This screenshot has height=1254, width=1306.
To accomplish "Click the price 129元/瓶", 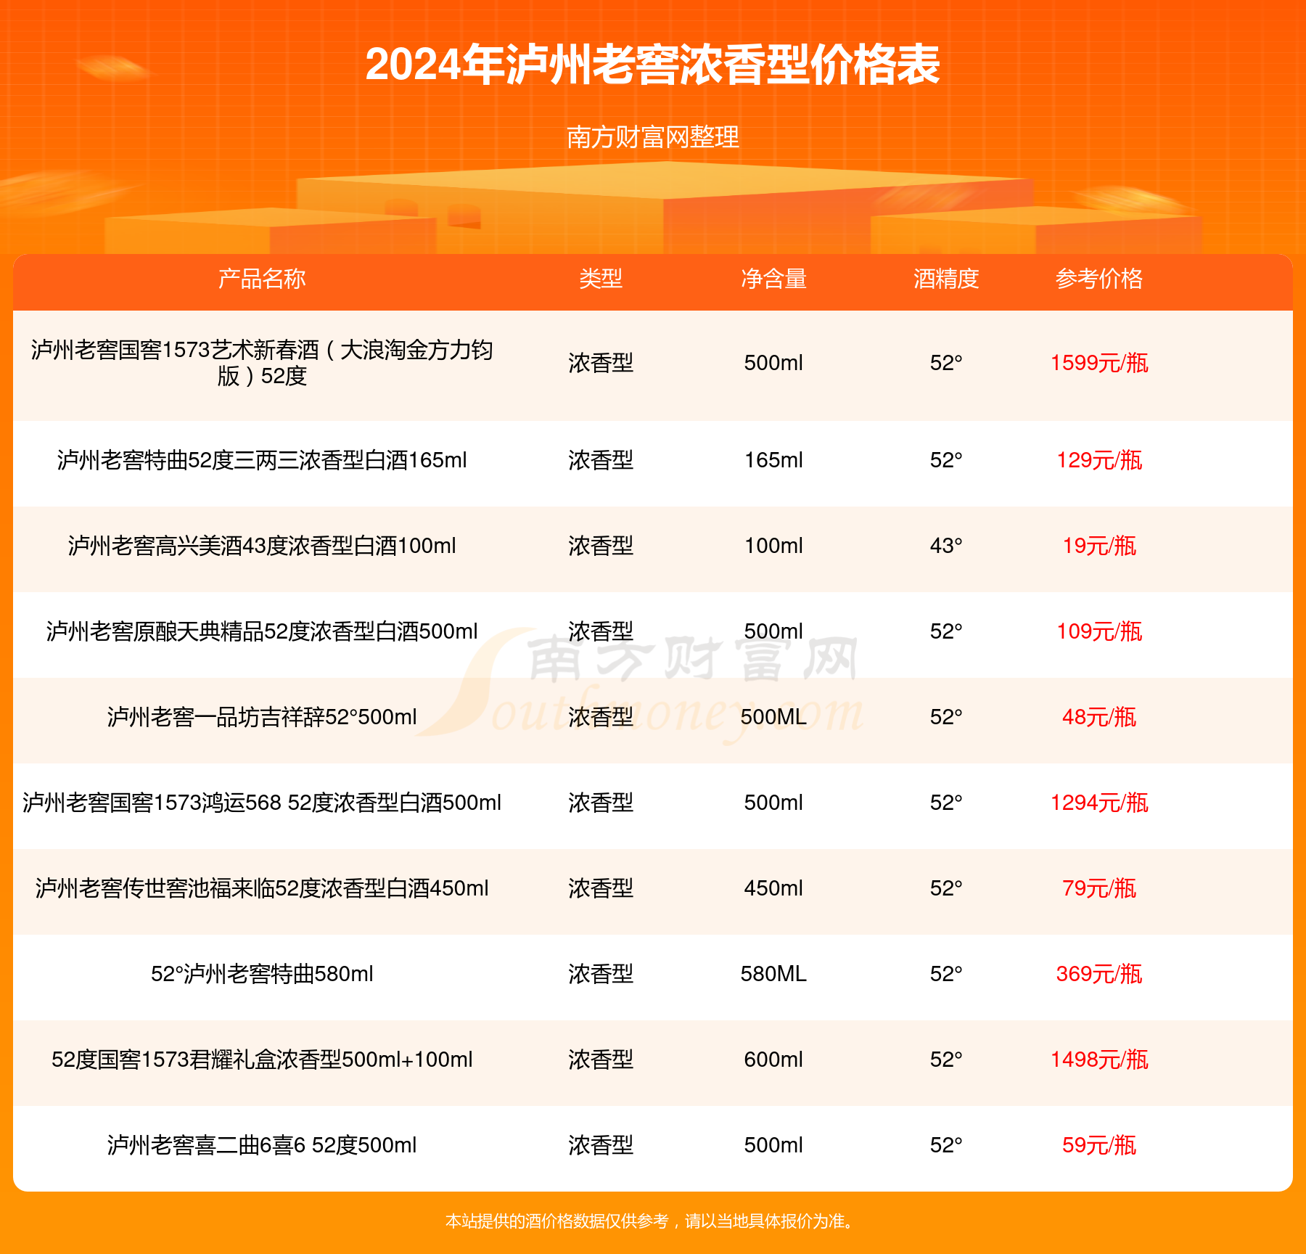I will pos(1099,460).
